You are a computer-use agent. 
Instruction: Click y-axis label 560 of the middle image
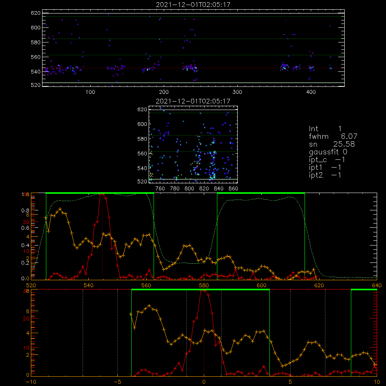(142, 154)
